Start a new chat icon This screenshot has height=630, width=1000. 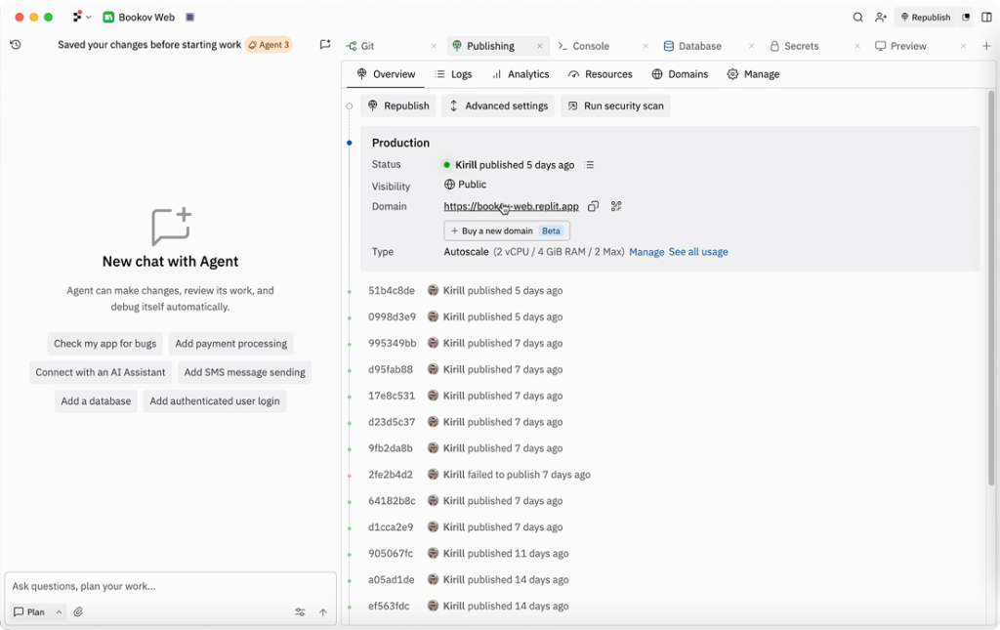[x=325, y=45]
